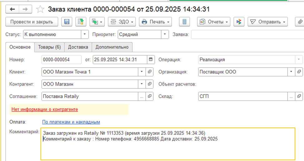
Task: Expand the Организация dropdown arrow
Action: 291,72
